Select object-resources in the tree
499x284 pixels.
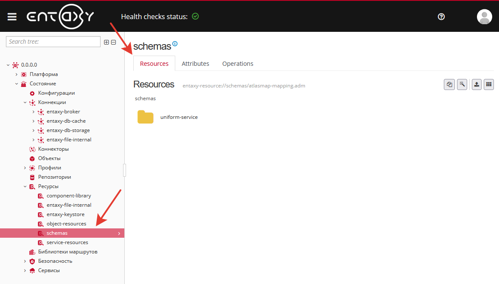pyautogui.click(x=66, y=224)
